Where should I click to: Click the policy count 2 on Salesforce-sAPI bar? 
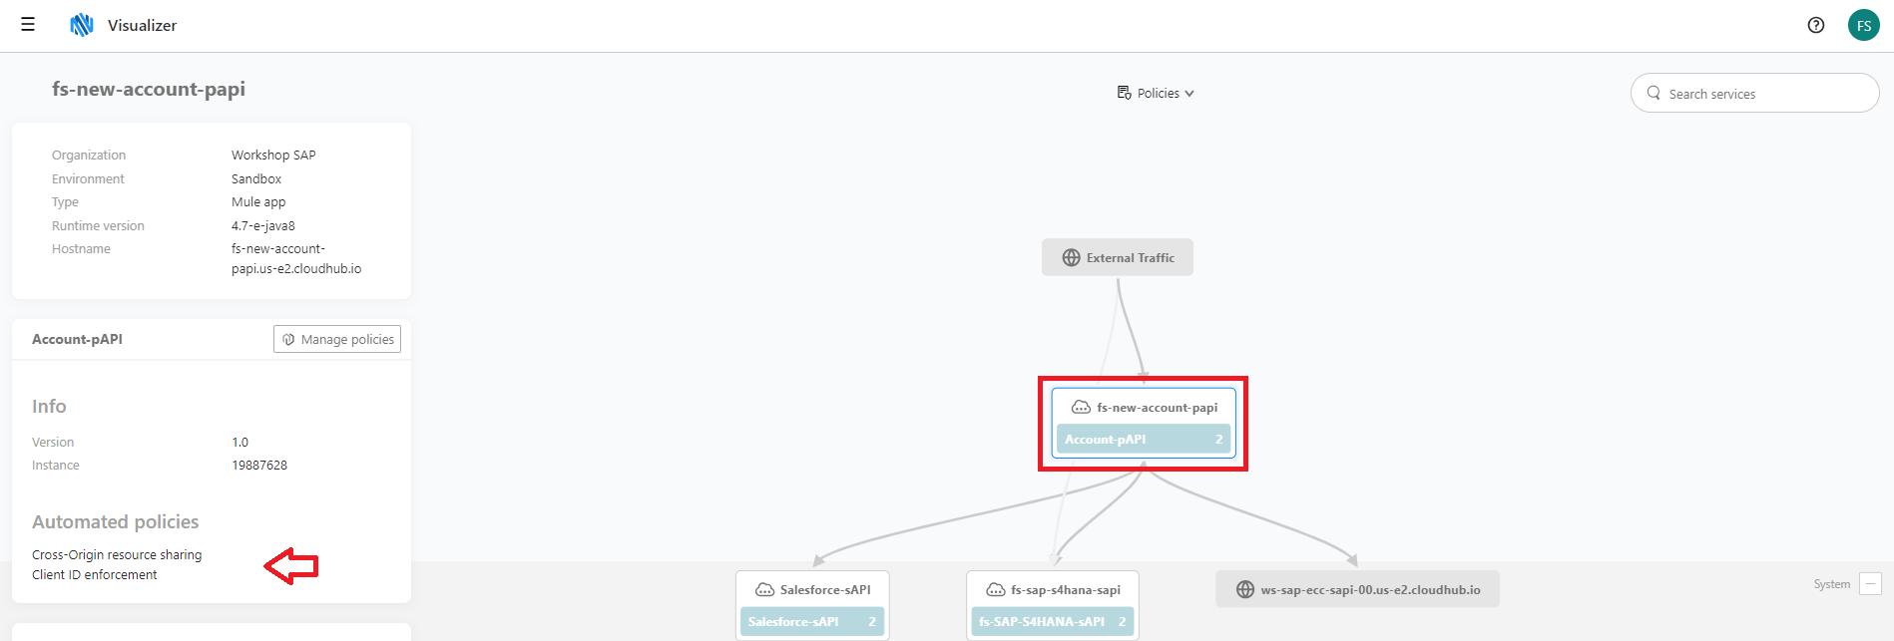click(872, 621)
